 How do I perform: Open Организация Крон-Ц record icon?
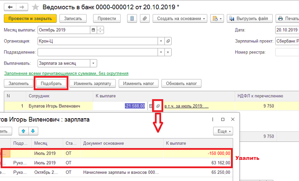click(x=168, y=41)
